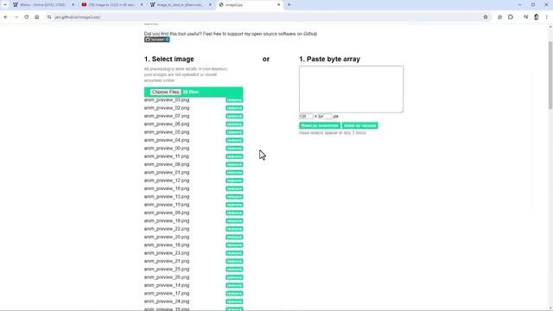Click the Read as vertical button
Image resolution: width=553 pixels, height=311 pixels.
pos(359,126)
